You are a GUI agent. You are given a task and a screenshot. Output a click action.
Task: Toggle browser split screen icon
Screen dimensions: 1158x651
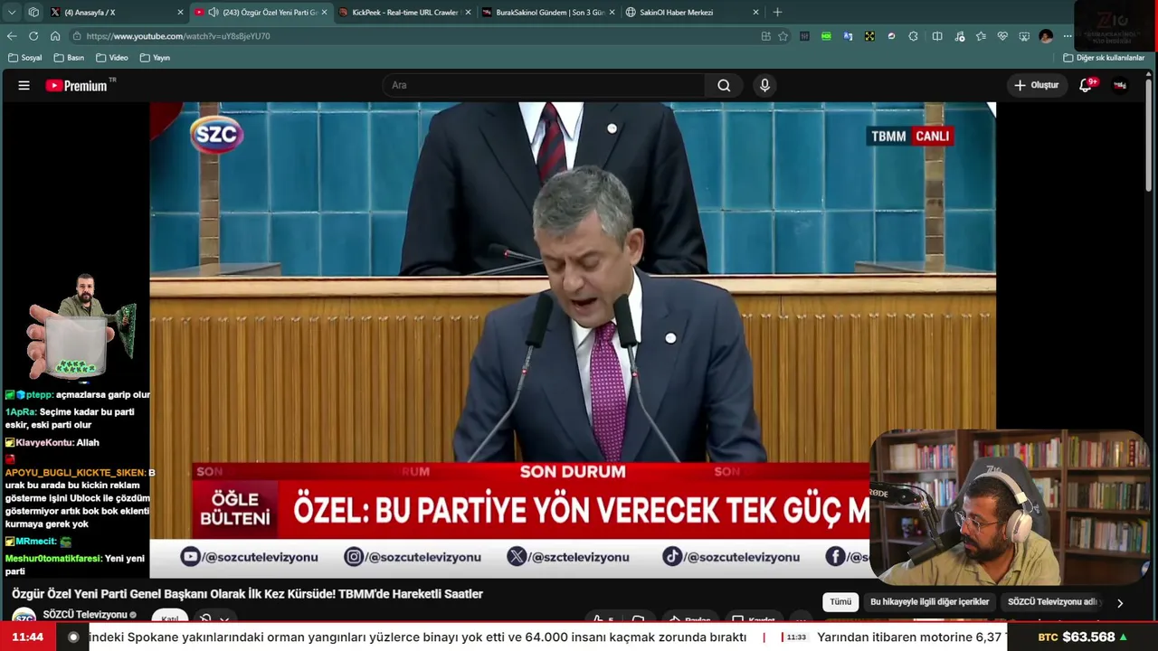click(x=937, y=36)
